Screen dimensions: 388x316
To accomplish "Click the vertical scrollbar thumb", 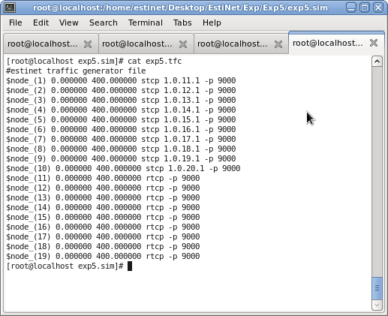I will [377, 288].
